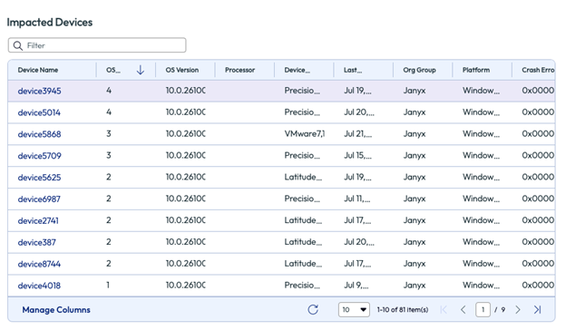Go to previous page arrow
This screenshot has width=566, height=330.
[x=464, y=309]
